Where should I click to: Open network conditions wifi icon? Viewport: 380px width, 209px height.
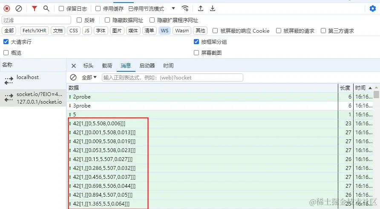[185, 8]
